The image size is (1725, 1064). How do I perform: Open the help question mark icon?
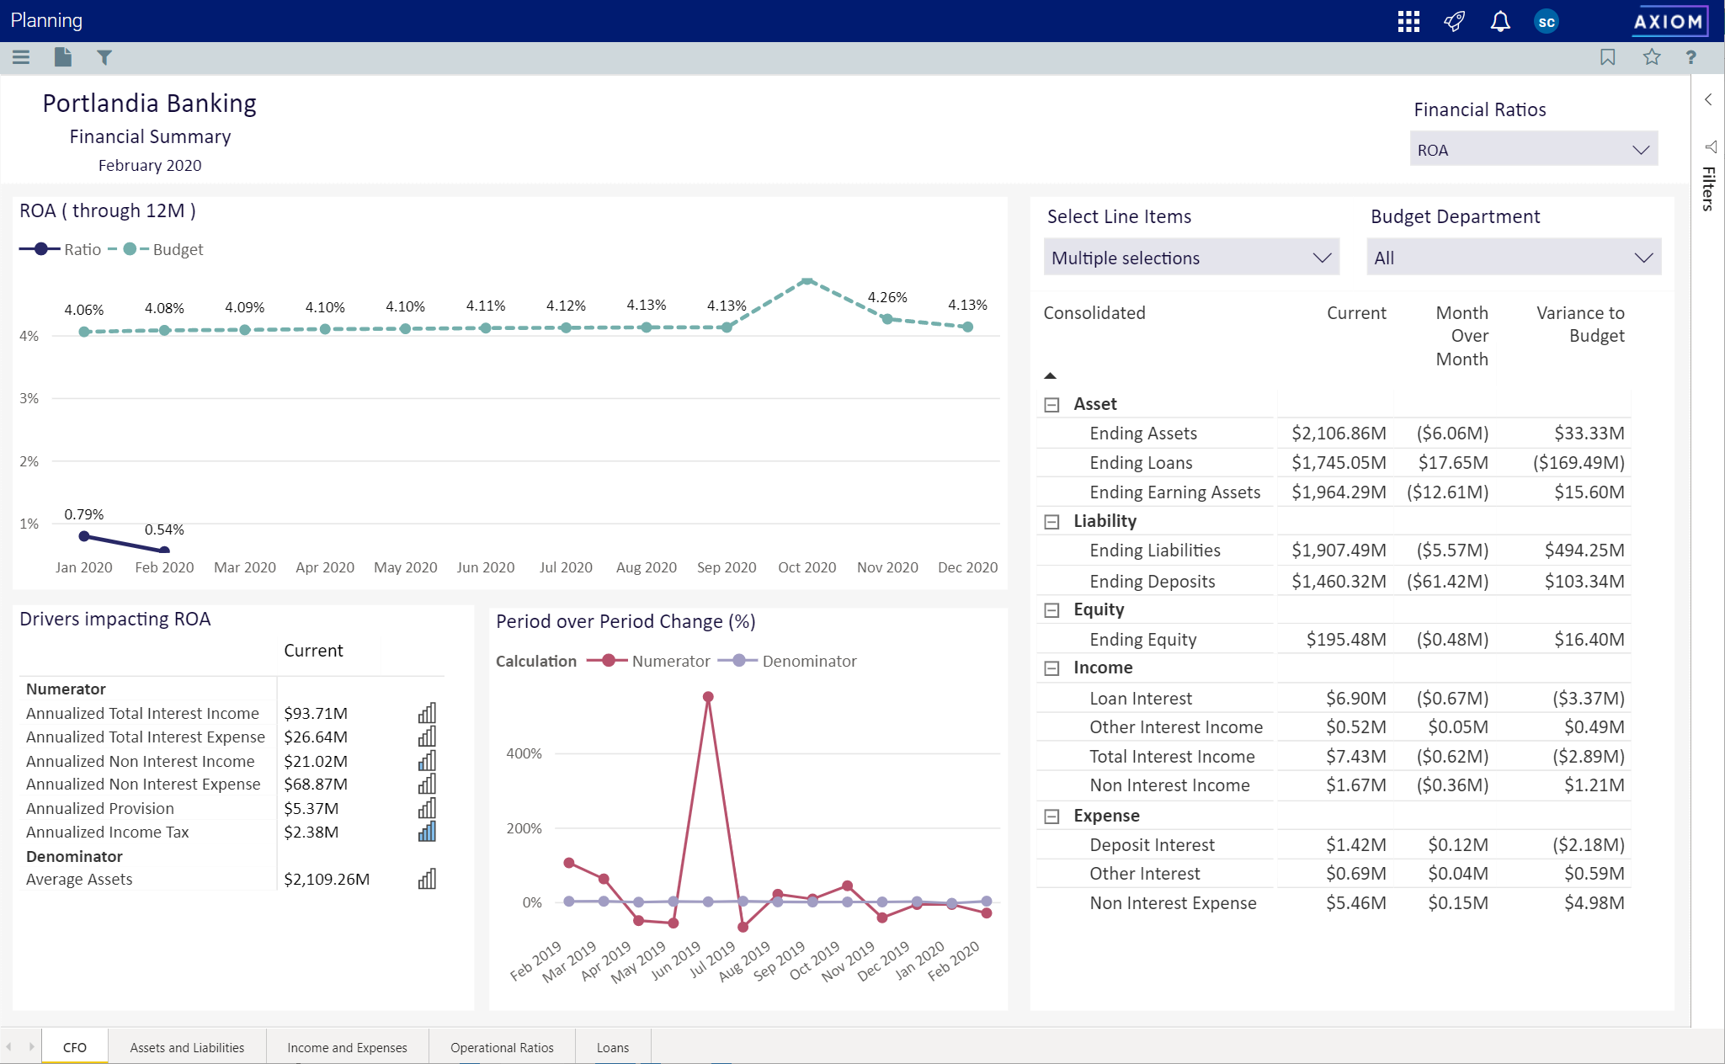[1690, 57]
